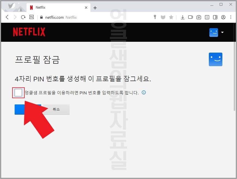Reload the Netflix page
The height and width of the screenshot is (179, 237).
[23, 17]
